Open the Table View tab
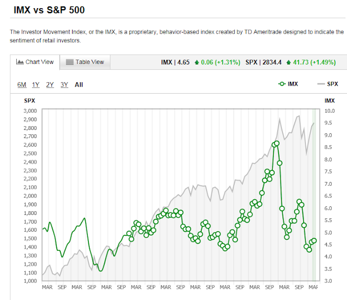Screen dimensions: 347x300 point(85,62)
